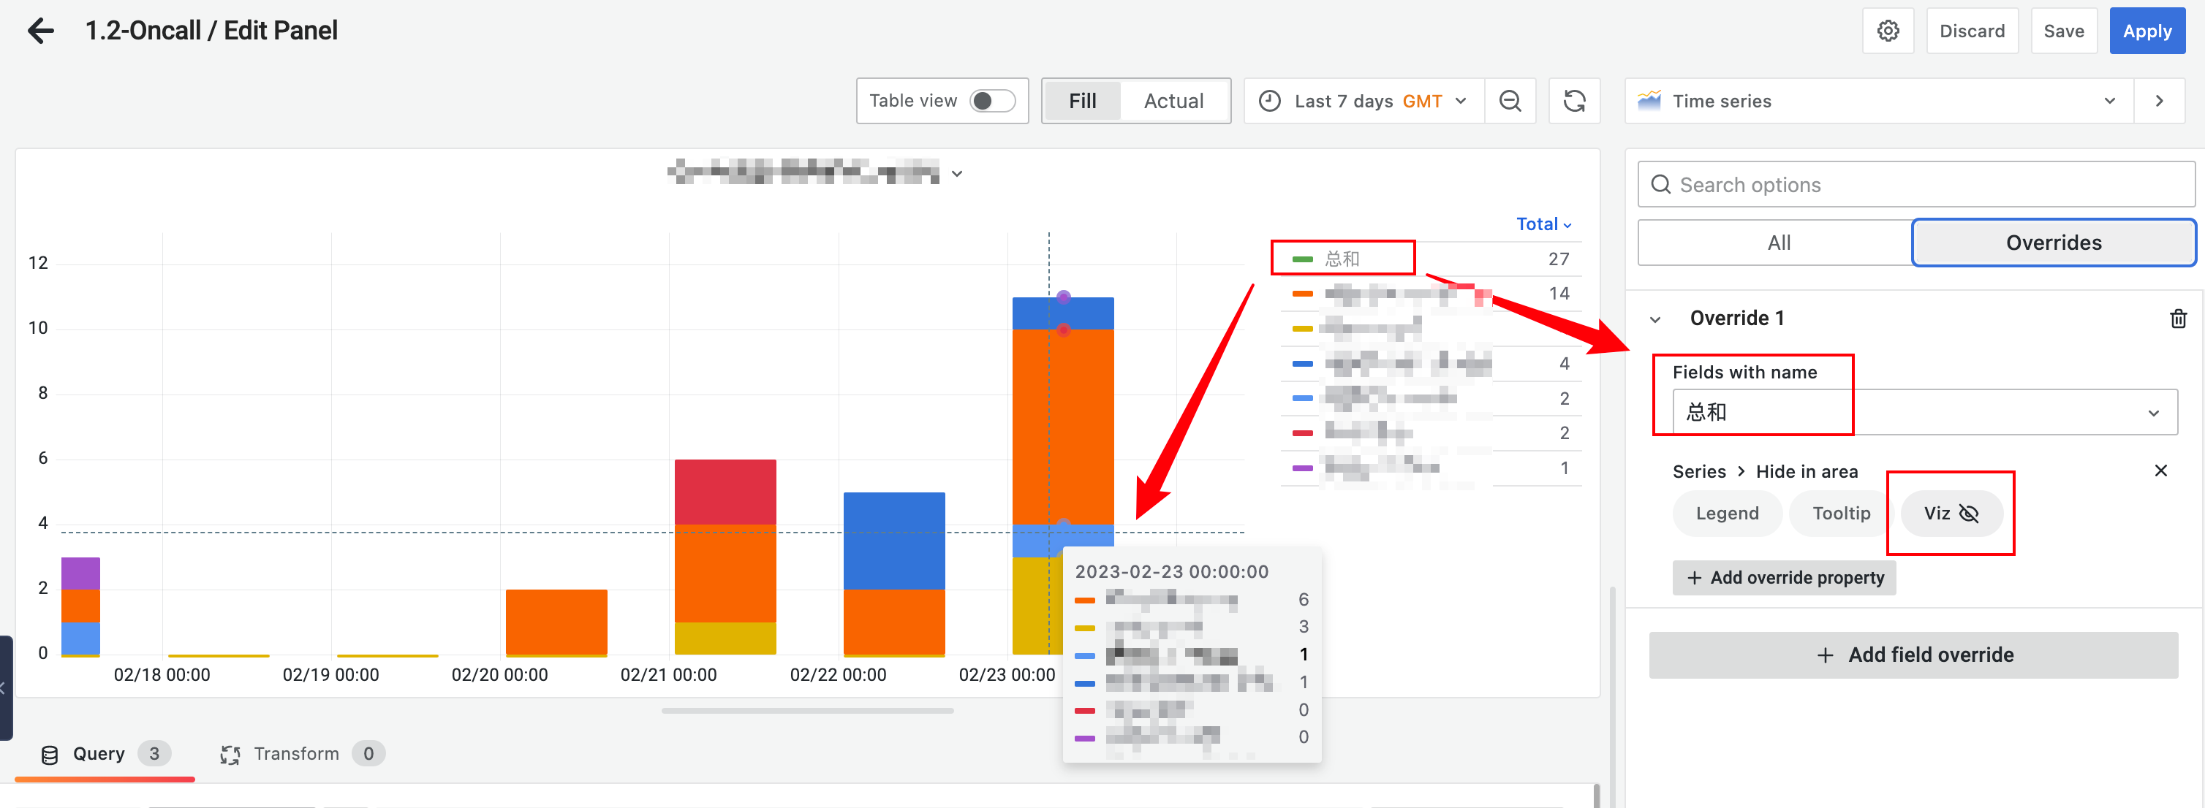Go back using the arrow icon
This screenshot has height=808, width=2205.
[x=39, y=30]
